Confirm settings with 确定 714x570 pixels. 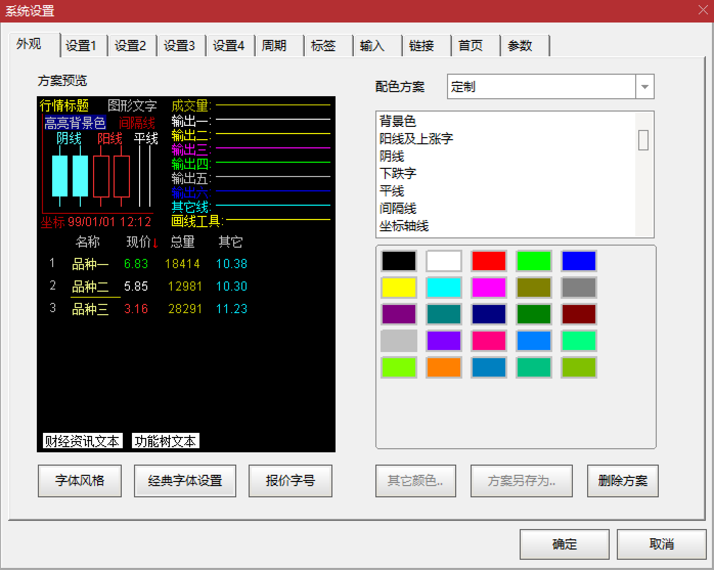click(565, 544)
